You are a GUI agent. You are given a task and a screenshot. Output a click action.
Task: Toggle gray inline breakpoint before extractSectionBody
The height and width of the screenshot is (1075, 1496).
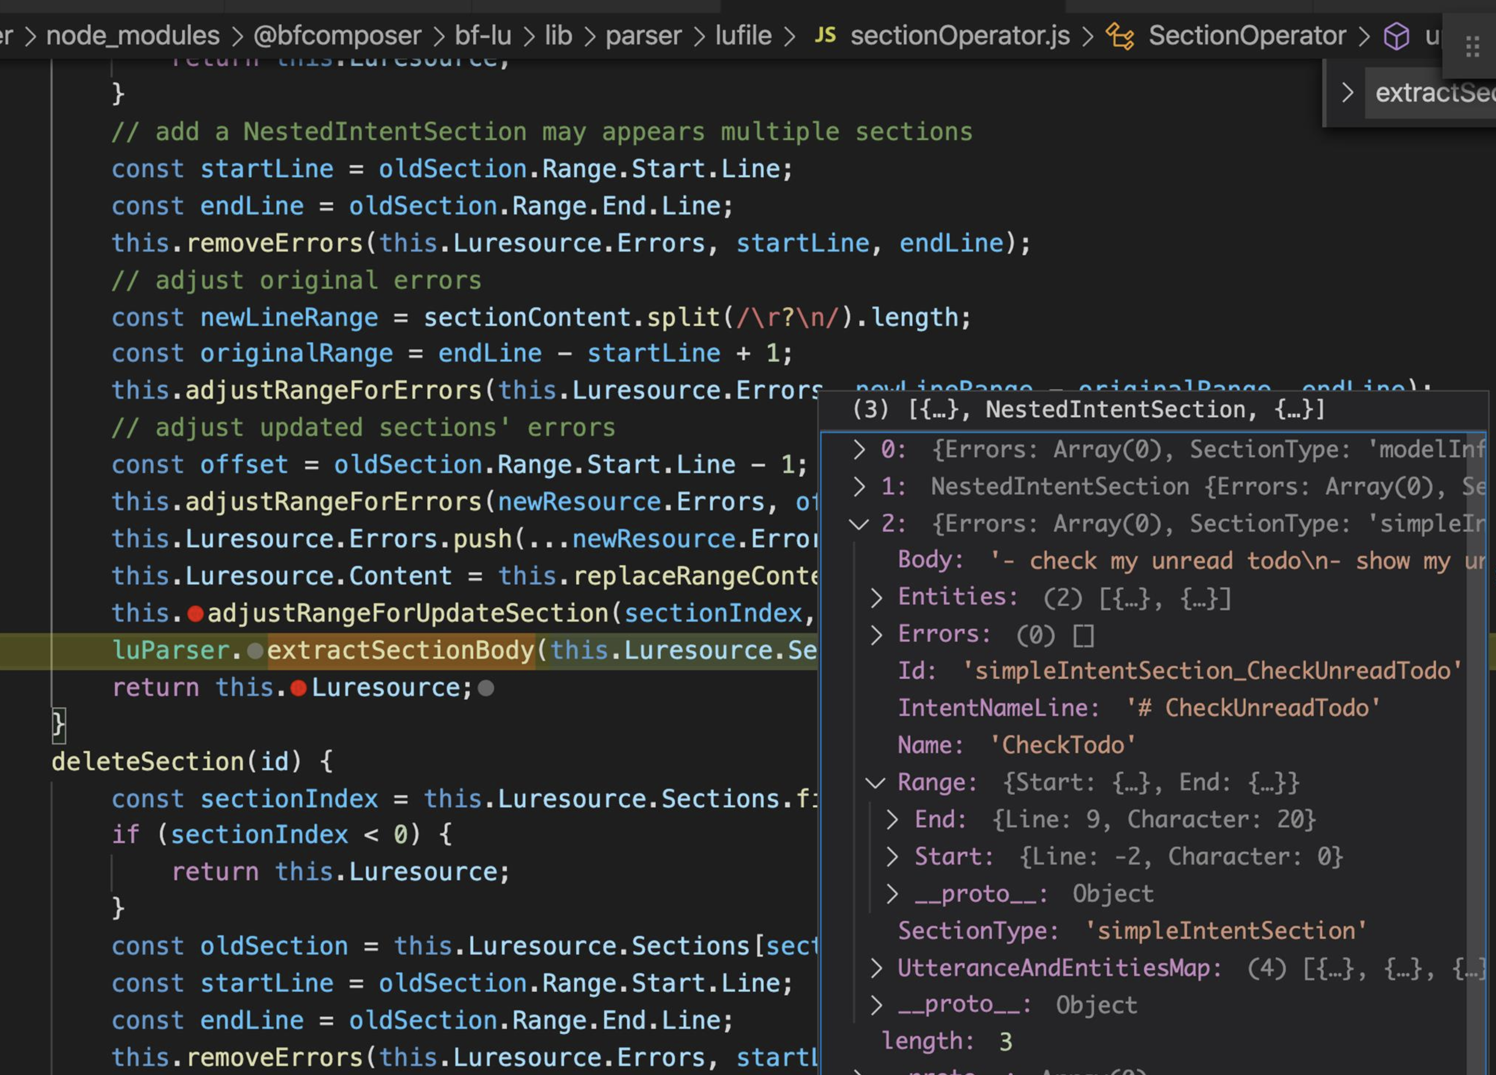(255, 652)
